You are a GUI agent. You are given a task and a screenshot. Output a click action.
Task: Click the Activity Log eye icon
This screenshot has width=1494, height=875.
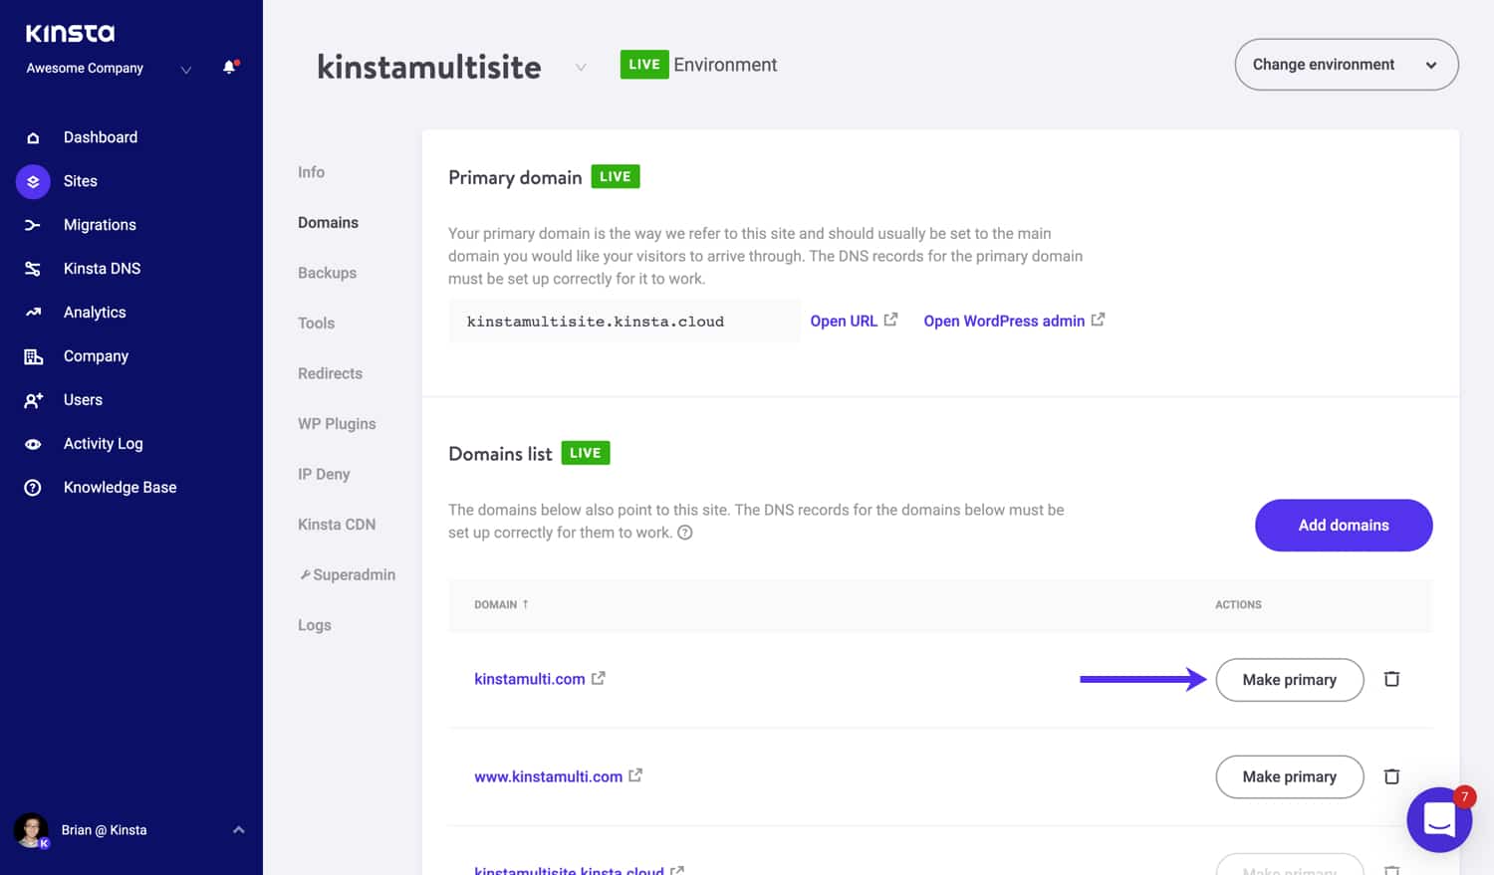point(33,444)
